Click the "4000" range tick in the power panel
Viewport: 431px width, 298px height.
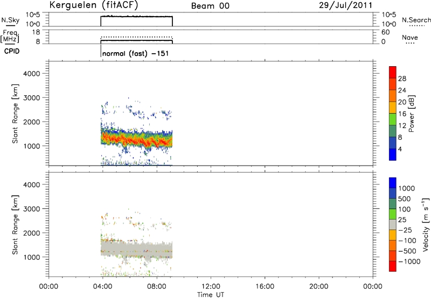coord(31,74)
